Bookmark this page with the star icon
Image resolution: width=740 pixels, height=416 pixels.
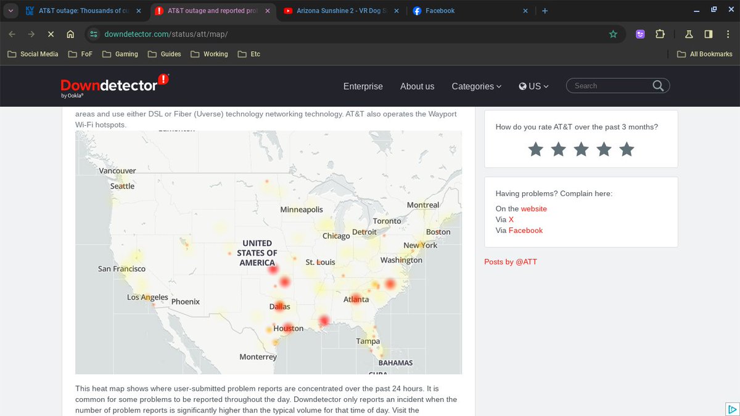tap(613, 34)
